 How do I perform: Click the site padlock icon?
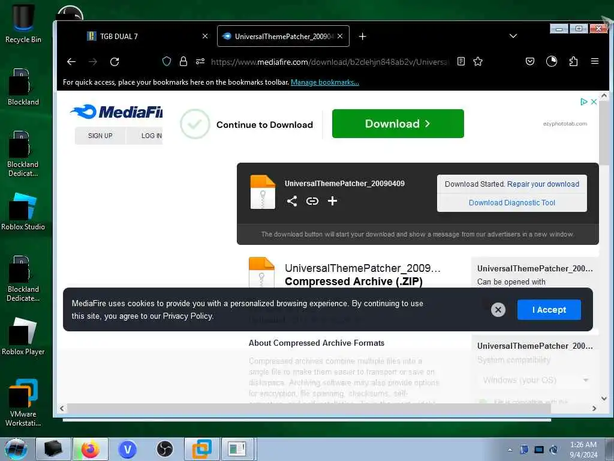click(183, 62)
